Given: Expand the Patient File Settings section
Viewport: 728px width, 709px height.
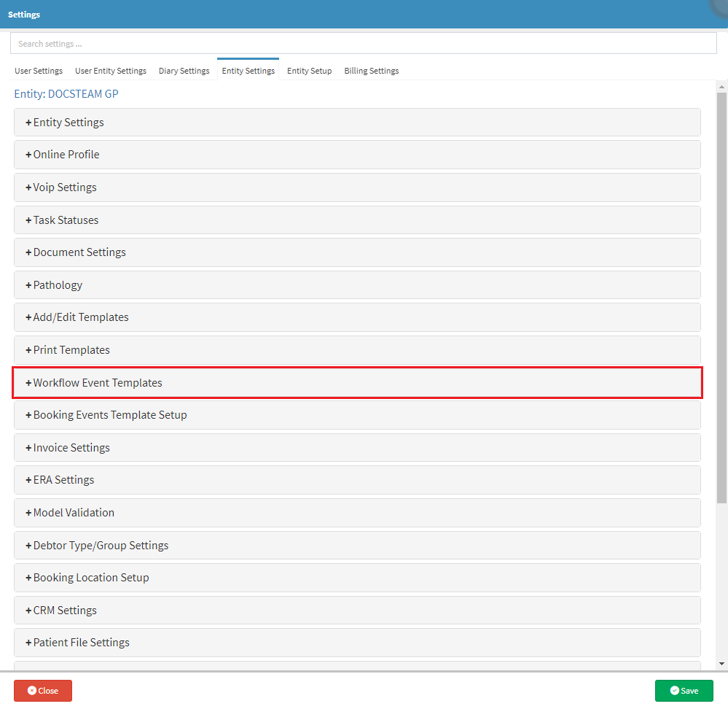Looking at the screenshot, I should 357,643.
